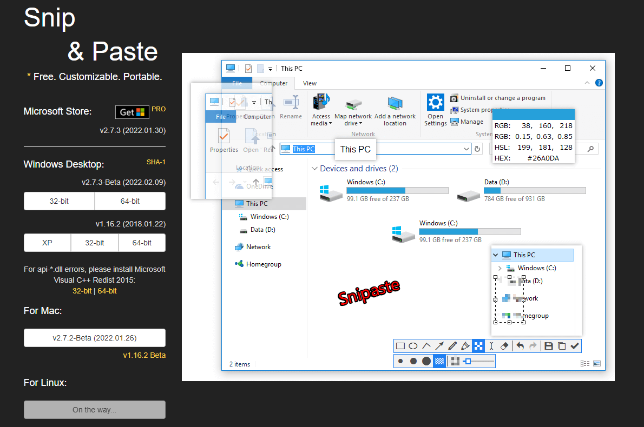The image size is (644, 427).
Task: Save the snip with the floppy disk icon
Action: [549, 346]
